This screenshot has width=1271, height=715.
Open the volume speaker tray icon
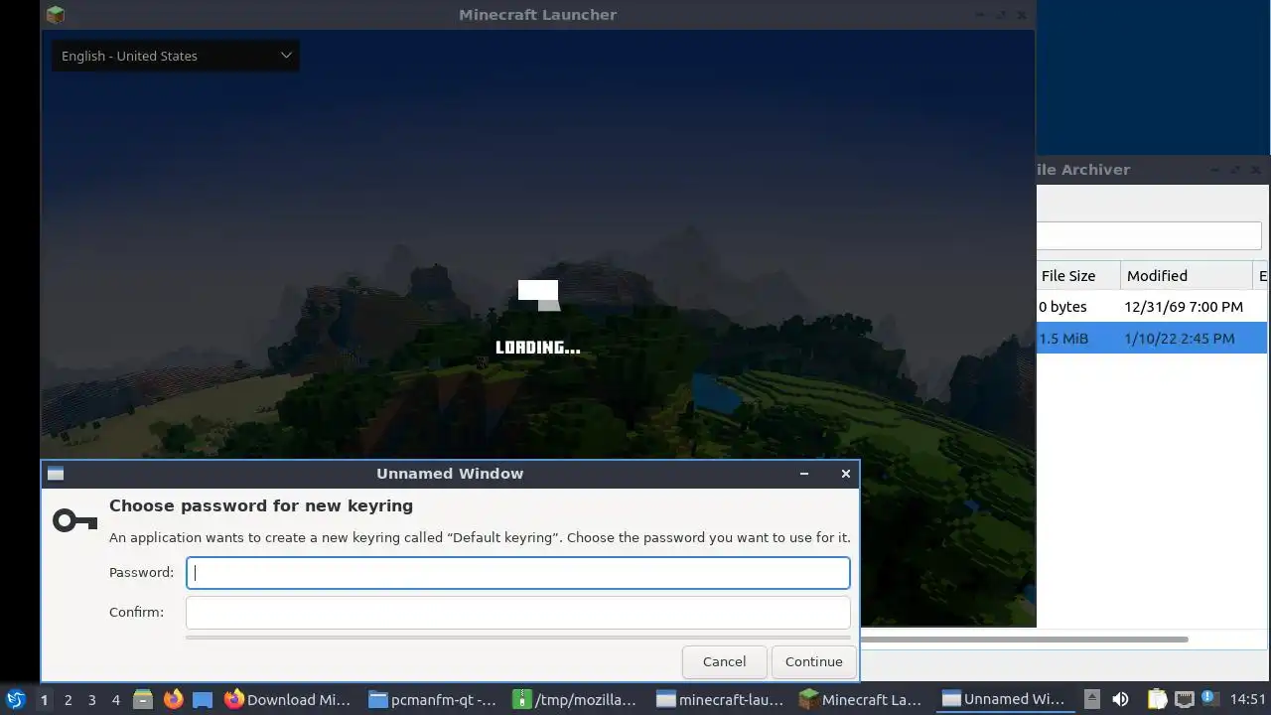[x=1120, y=699]
